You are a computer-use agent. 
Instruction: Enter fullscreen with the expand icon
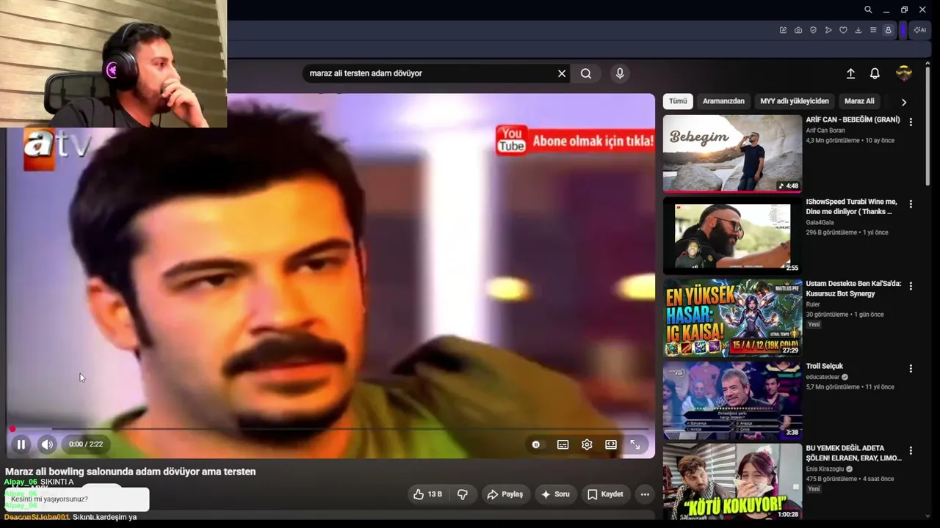(x=635, y=444)
